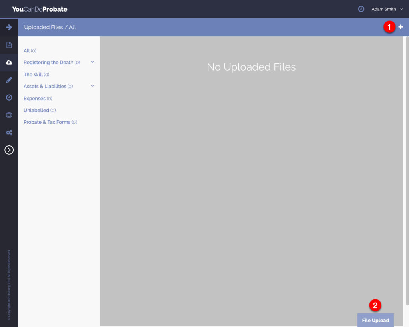Select Probate & Tax Forms category
The width and height of the screenshot is (409, 327).
click(x=47, y=122)
